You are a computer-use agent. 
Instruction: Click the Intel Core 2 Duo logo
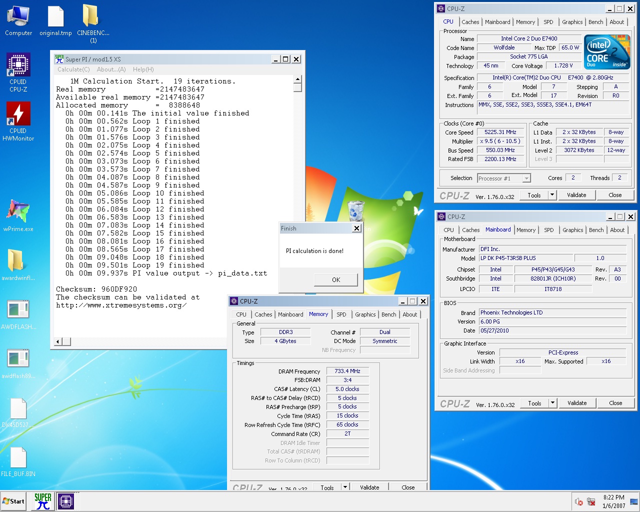pyautogui.click(x=607, y=52)
